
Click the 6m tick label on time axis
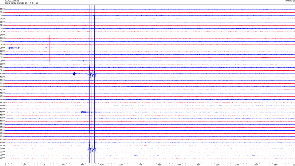click(63, 165)
